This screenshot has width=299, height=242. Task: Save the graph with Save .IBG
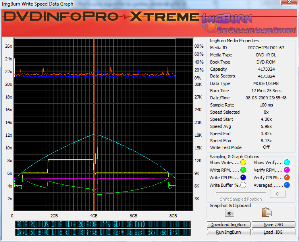click(x=273, y=225)
